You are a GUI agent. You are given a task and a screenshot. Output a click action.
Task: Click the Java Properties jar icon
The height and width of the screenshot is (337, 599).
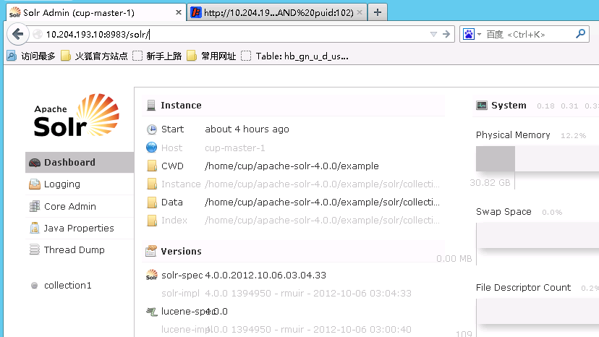(35, 228)
